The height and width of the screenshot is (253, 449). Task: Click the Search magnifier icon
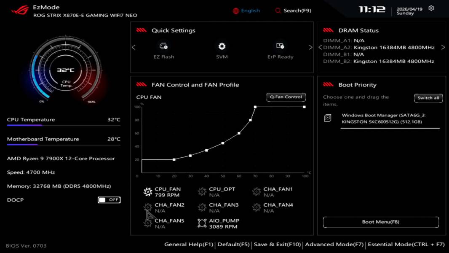tap(278, 11)
